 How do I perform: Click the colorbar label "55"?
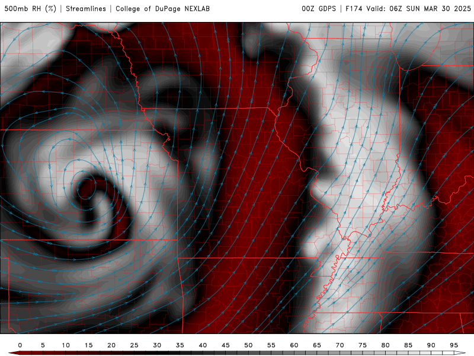coord(271,345)
